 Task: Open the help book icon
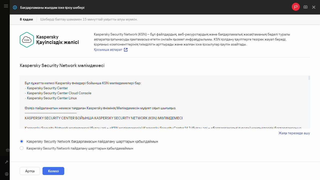tap(305, 7)
